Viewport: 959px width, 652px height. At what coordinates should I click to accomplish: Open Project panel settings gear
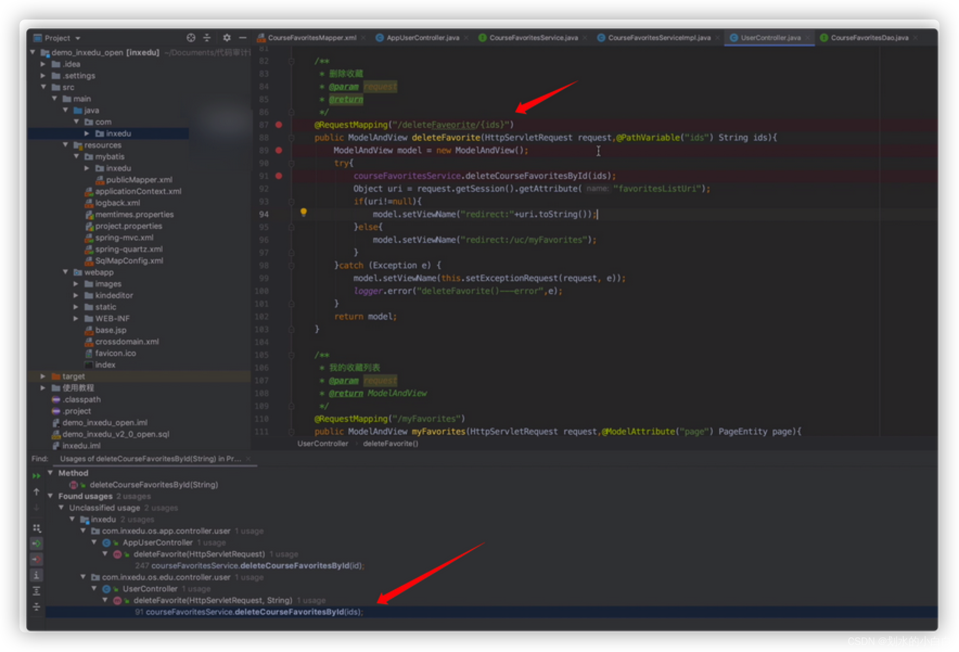227,37
